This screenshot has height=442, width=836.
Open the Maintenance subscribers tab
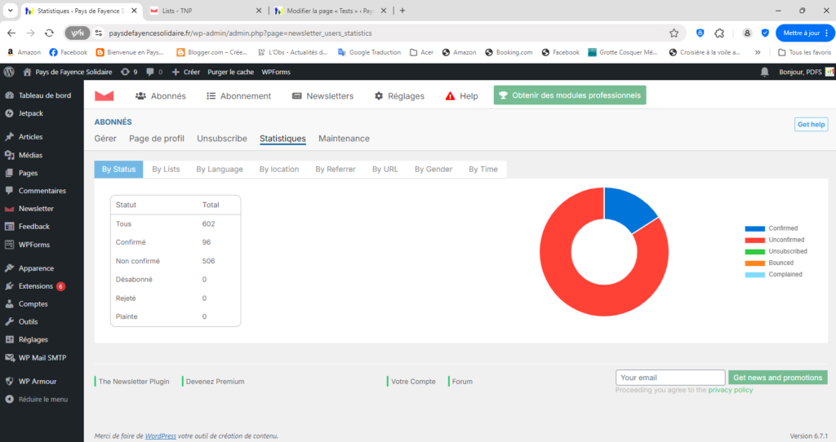pos(344,139)
